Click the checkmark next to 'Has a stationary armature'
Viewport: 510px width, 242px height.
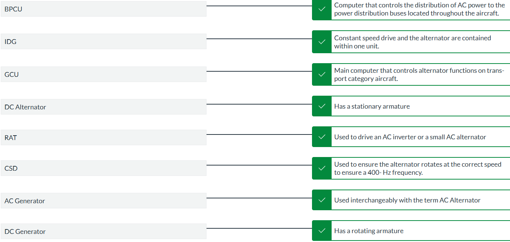[322, 106]
